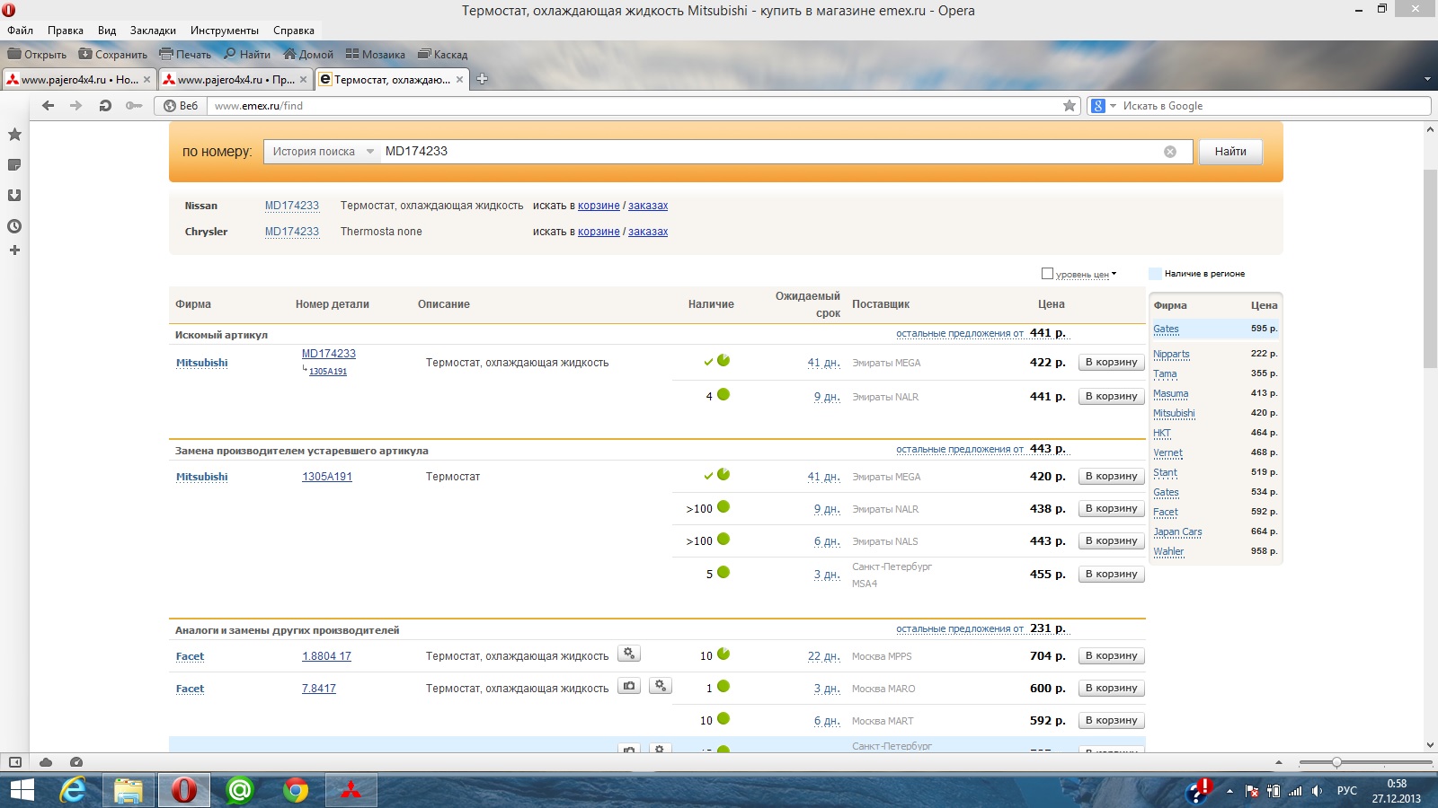Open the 1305A191 part number link
The height and width of the screenshot is (808, 1438).
(x=327, y=477)
